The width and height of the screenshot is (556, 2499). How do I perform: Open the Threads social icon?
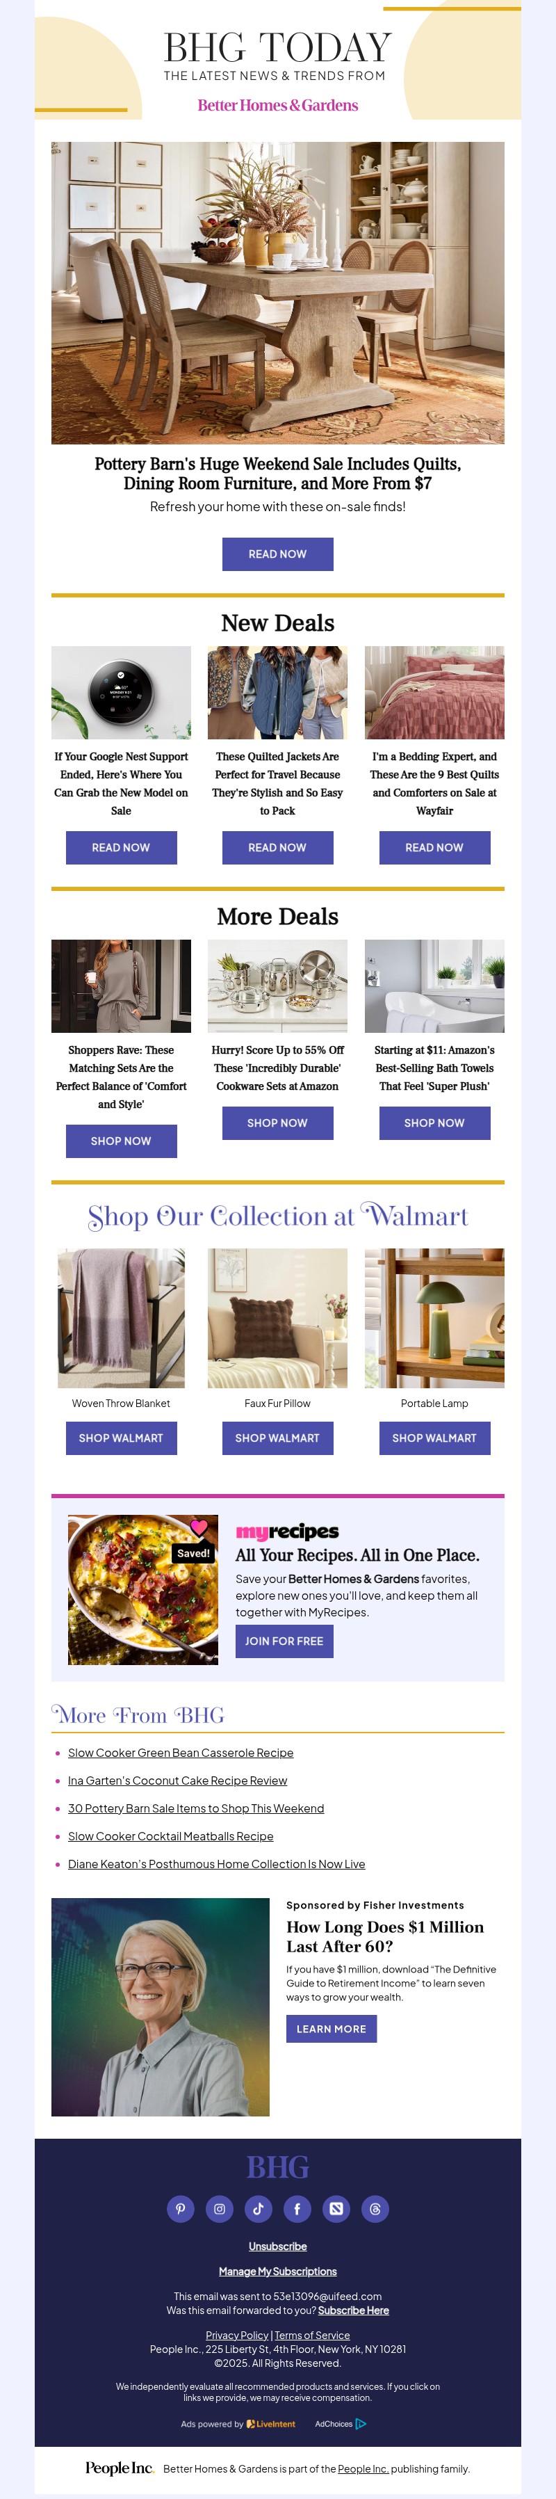pos(375,2209)
